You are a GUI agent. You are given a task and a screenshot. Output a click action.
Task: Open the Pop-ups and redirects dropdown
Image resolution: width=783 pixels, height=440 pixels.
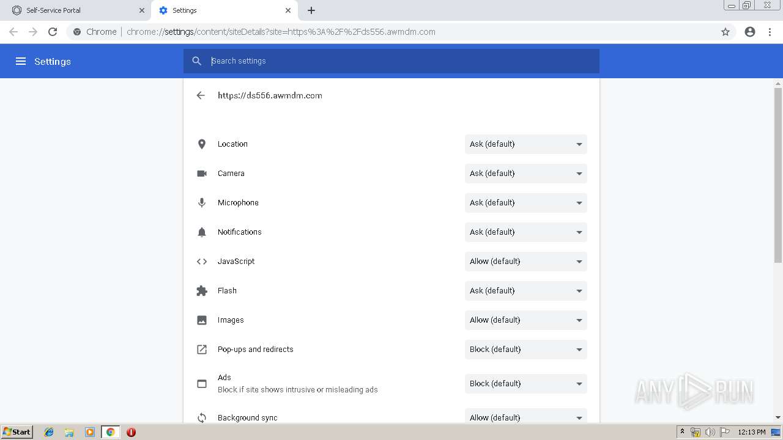tap(526, 350)
